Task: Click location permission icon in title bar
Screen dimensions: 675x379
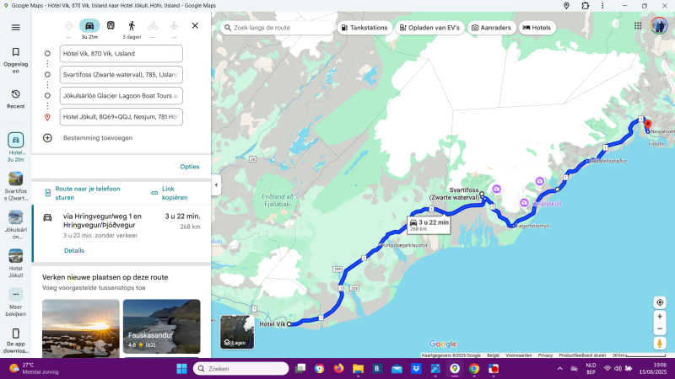Action: pyautogui.click(x=566, y=6)
